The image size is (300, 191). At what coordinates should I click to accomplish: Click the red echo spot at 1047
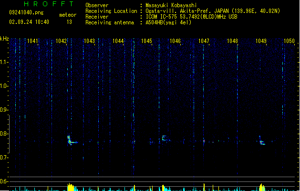[x=204, y=141]
